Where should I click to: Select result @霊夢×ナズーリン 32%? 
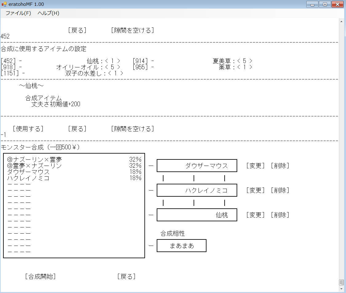coord(74,166)
